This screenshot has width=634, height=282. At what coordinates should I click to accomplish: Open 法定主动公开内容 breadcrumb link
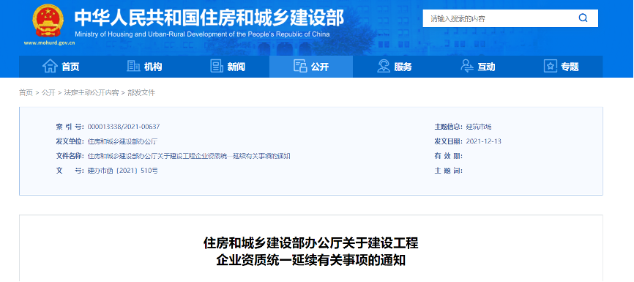click(x=92, y=93)
